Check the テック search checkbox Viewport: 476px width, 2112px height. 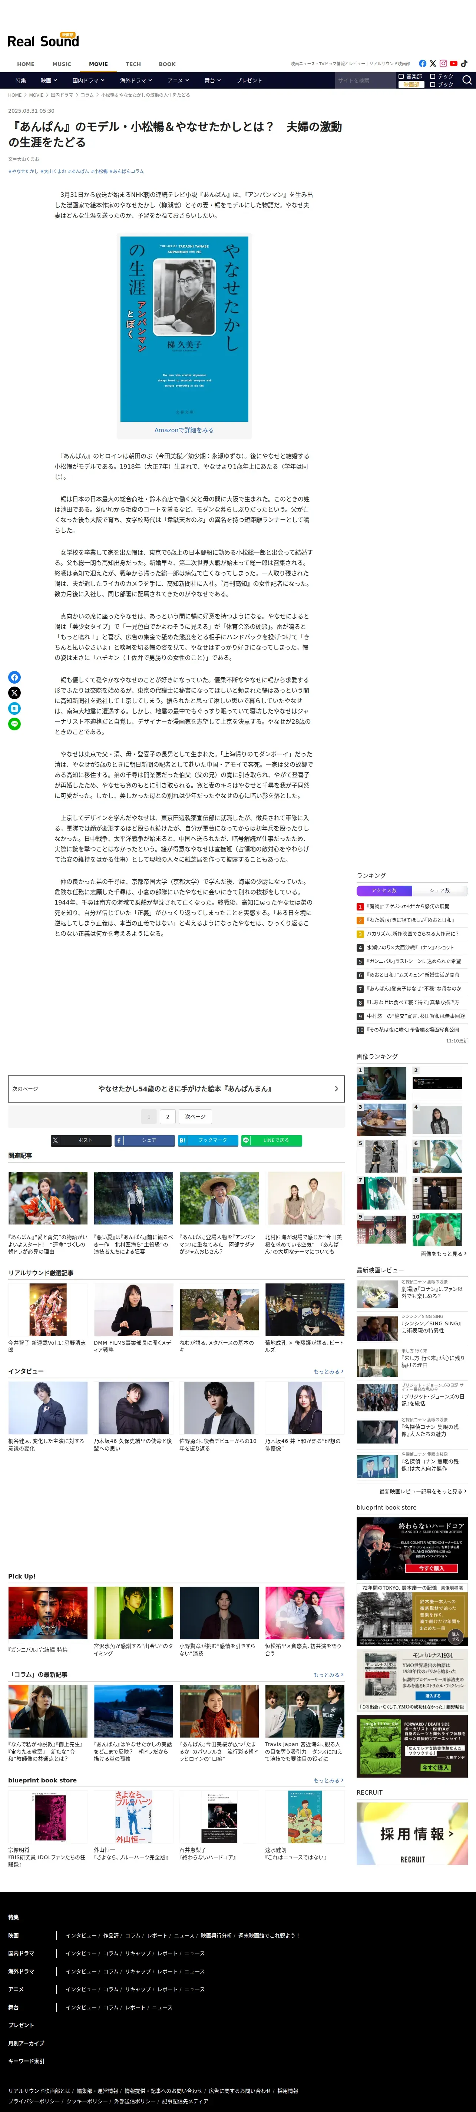[432, 76]
